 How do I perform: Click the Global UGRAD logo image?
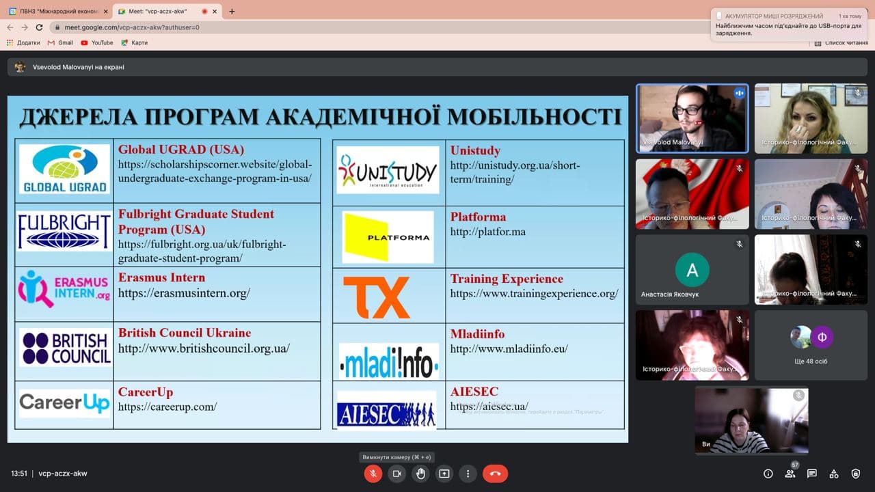click(x=64, y=169)
